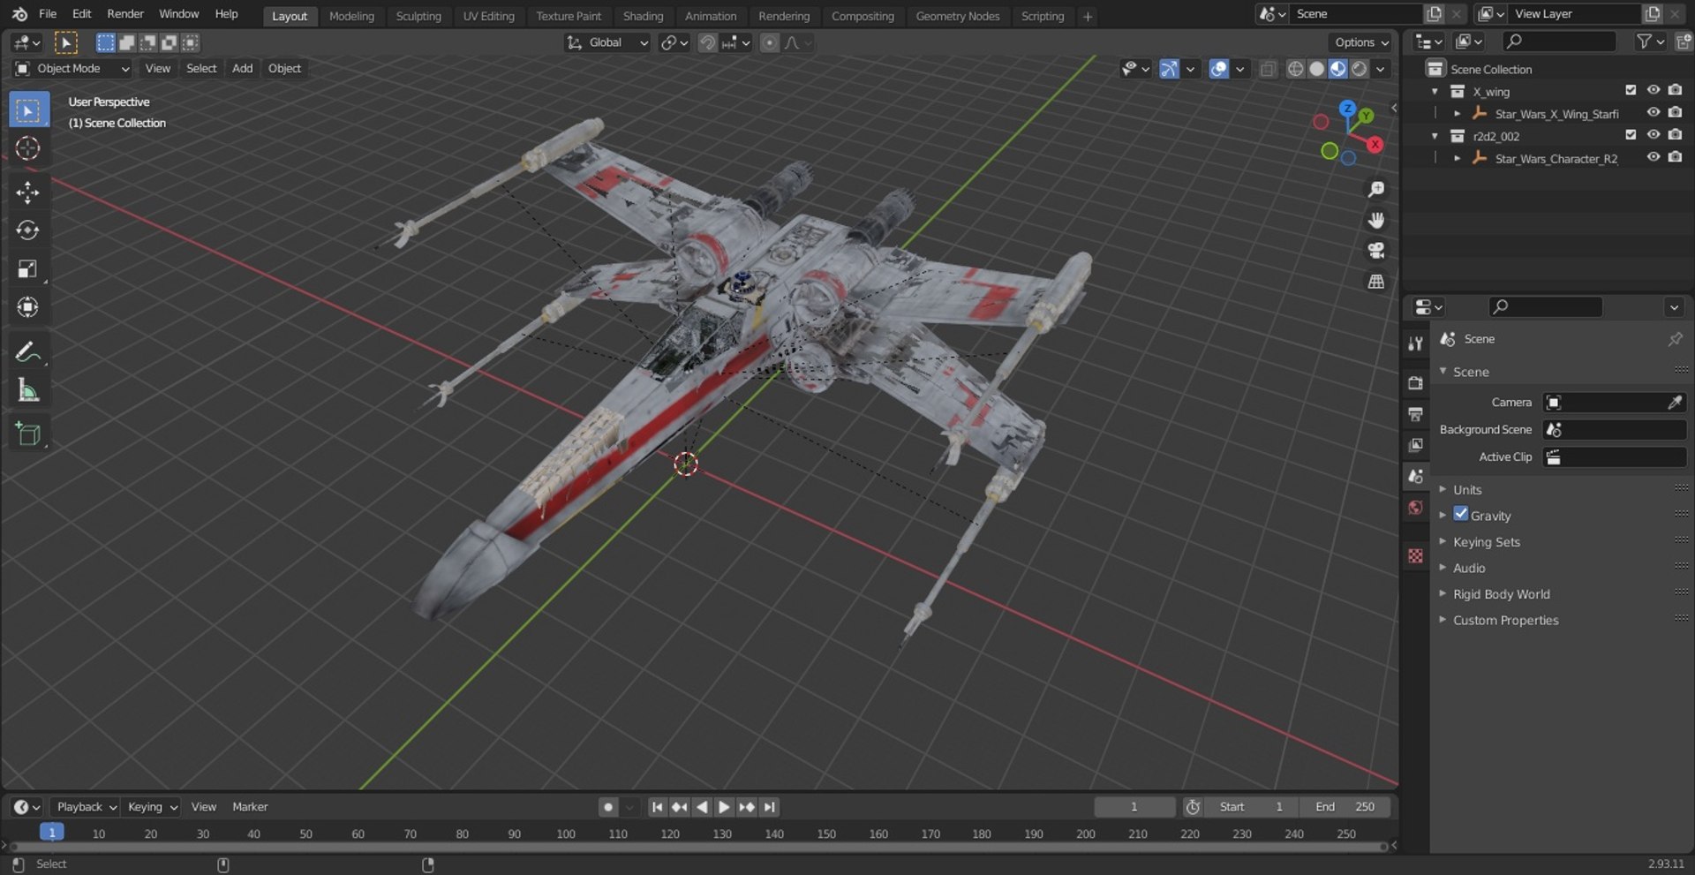
Task: Select the Transform tool
Action: 28,307
